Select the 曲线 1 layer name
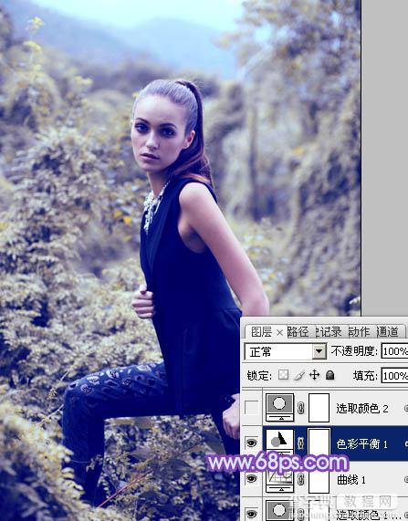 (x=351, y=479)
